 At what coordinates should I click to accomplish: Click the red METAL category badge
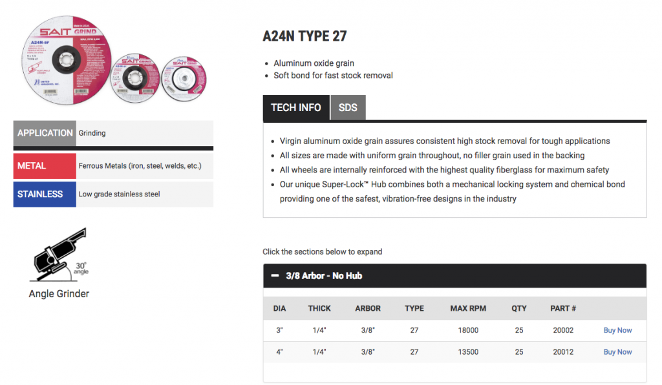(44, 165)
